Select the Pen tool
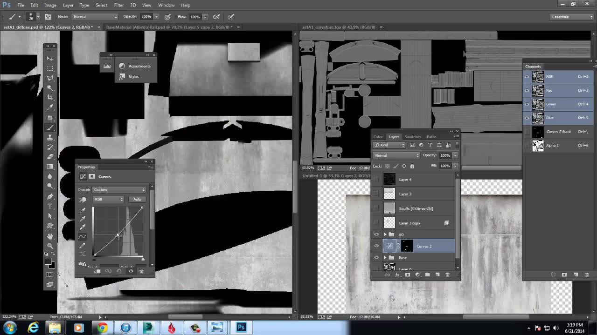The image size is (597, 335). pos(50,196)
